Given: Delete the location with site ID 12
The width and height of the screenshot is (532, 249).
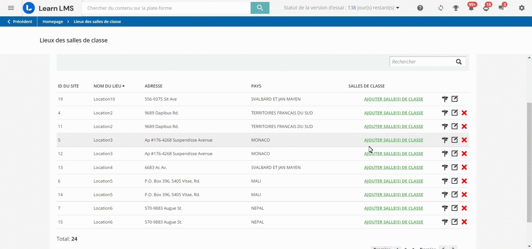Looking at the screenshot, I should coord(464,153).
